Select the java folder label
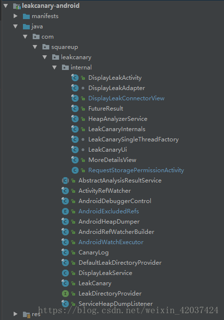This screenshot has height=320, width=224. [37, 26]
